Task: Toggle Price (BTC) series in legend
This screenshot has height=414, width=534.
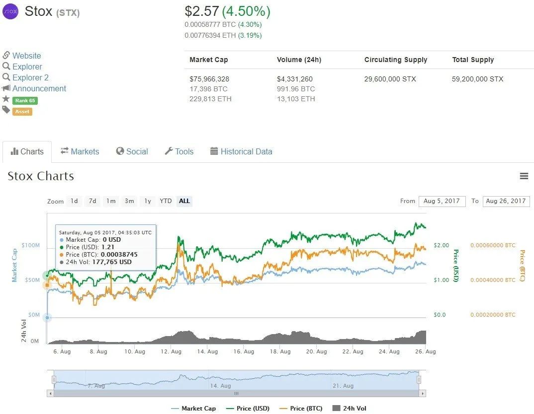Action: coord(301,408)
